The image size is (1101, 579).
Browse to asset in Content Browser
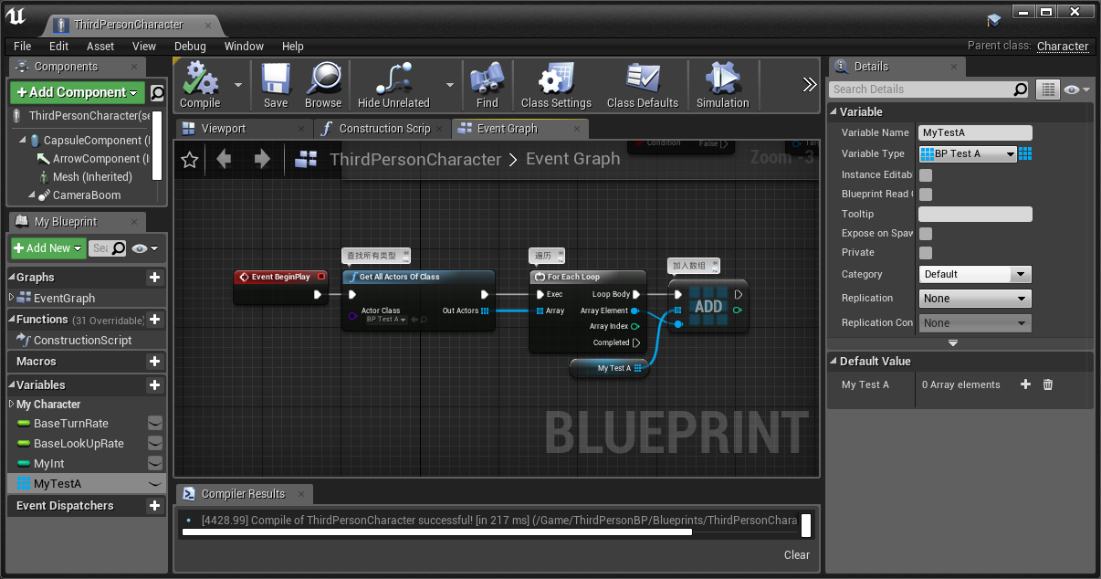point(323,84)
